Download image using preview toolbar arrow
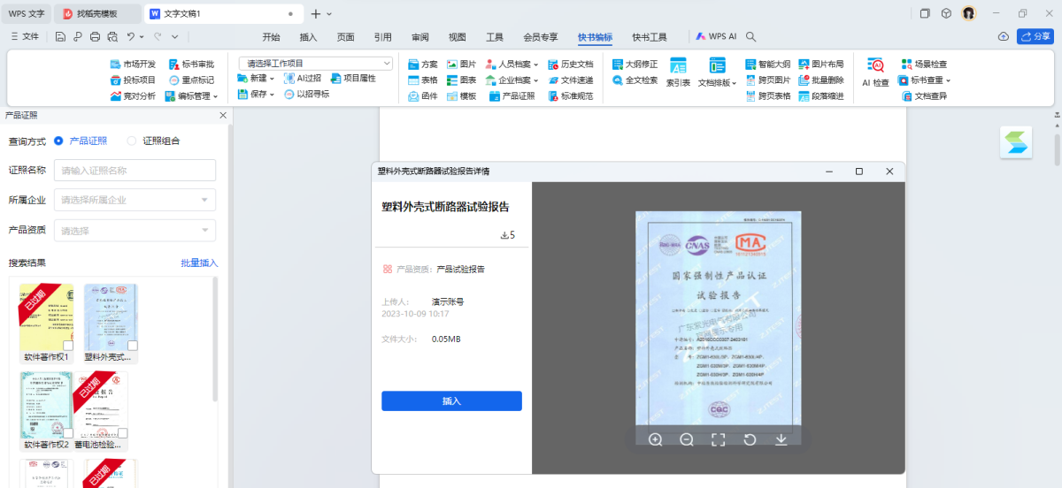Screen dimensions: 1062x488 pos(781,439)
